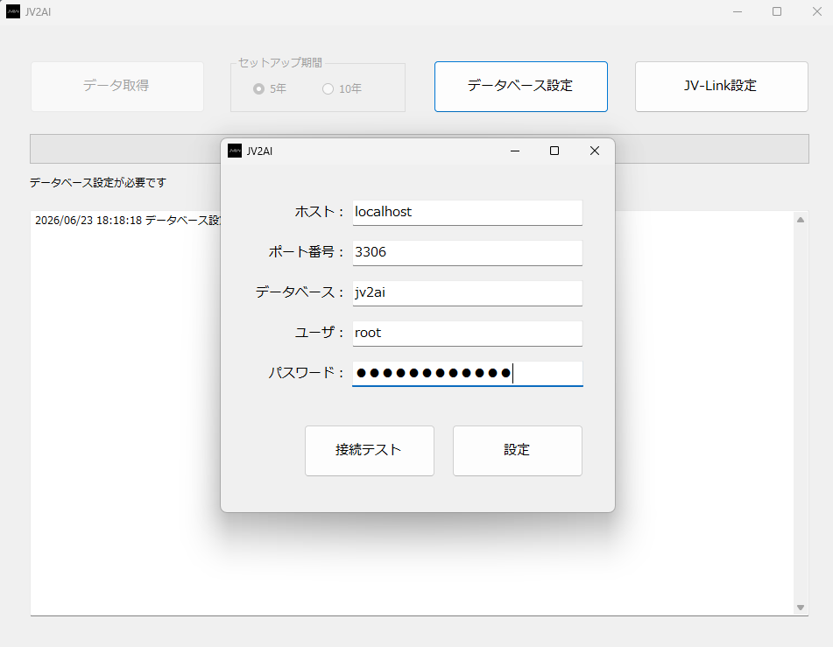This screenshot has width=833, height=647.
Task: Click the ポート番号： label
Action: (x=307, y=252)
